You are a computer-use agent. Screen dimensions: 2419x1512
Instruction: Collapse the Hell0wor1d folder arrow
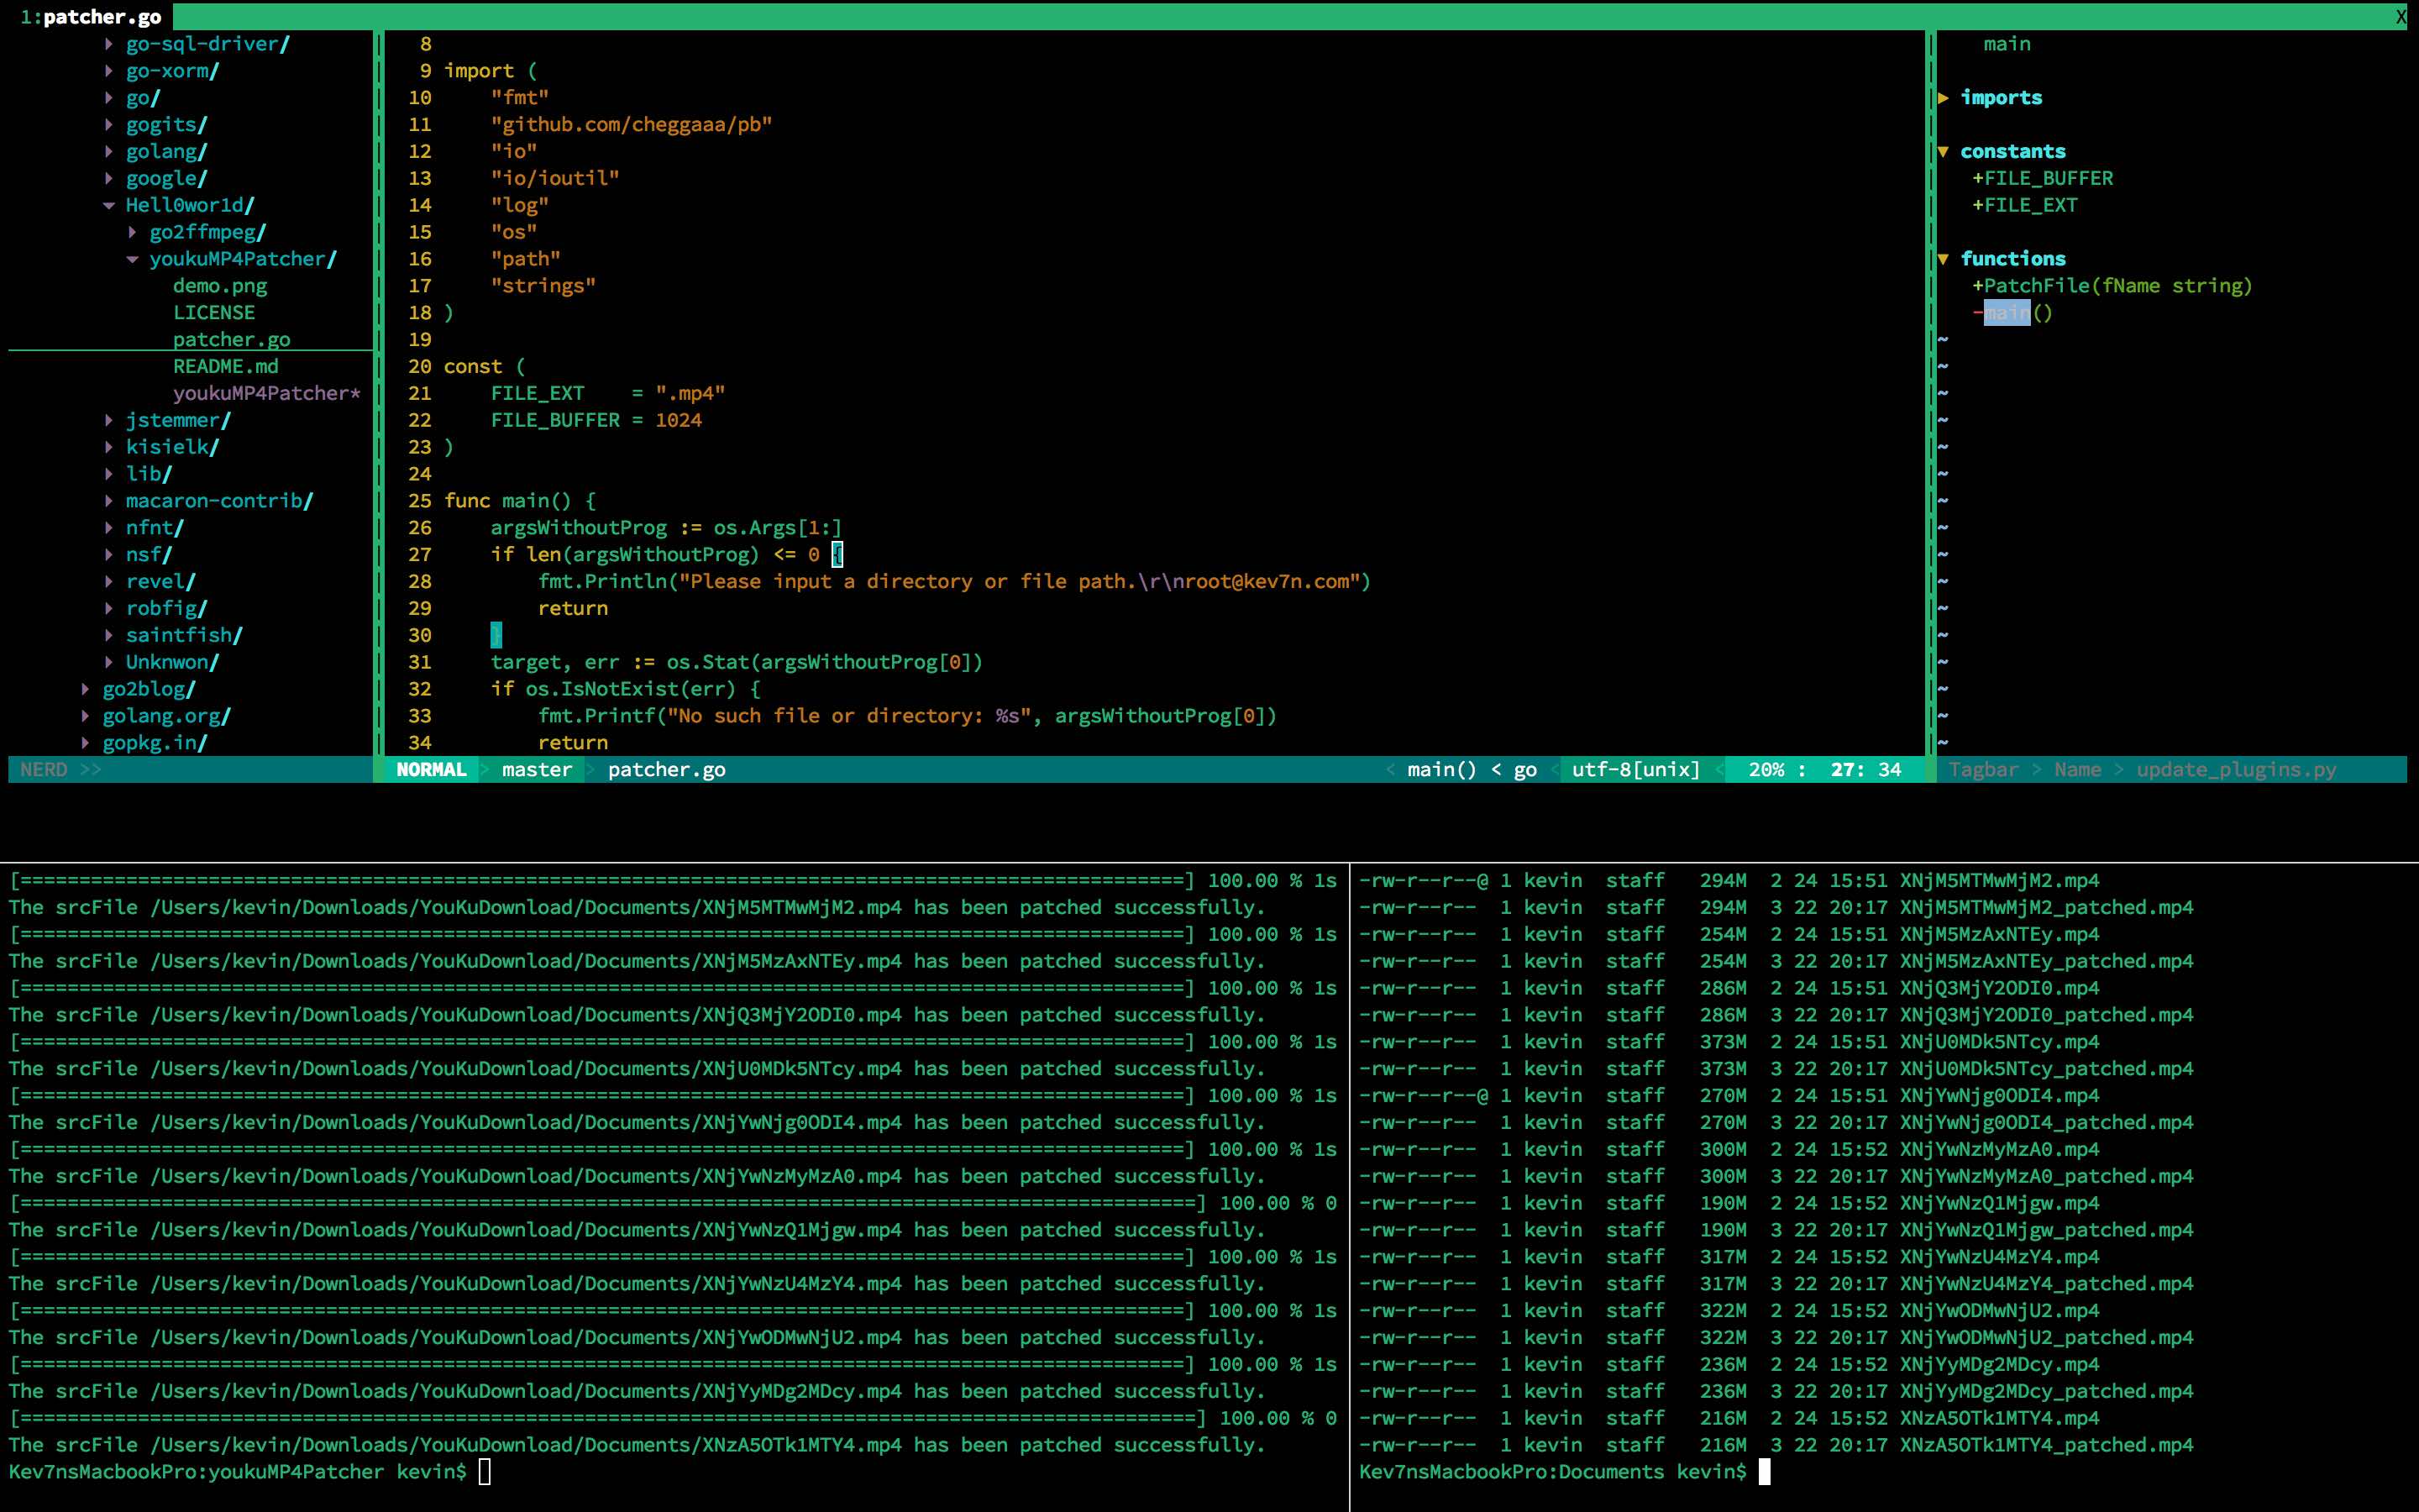click(x=109, y=205)
